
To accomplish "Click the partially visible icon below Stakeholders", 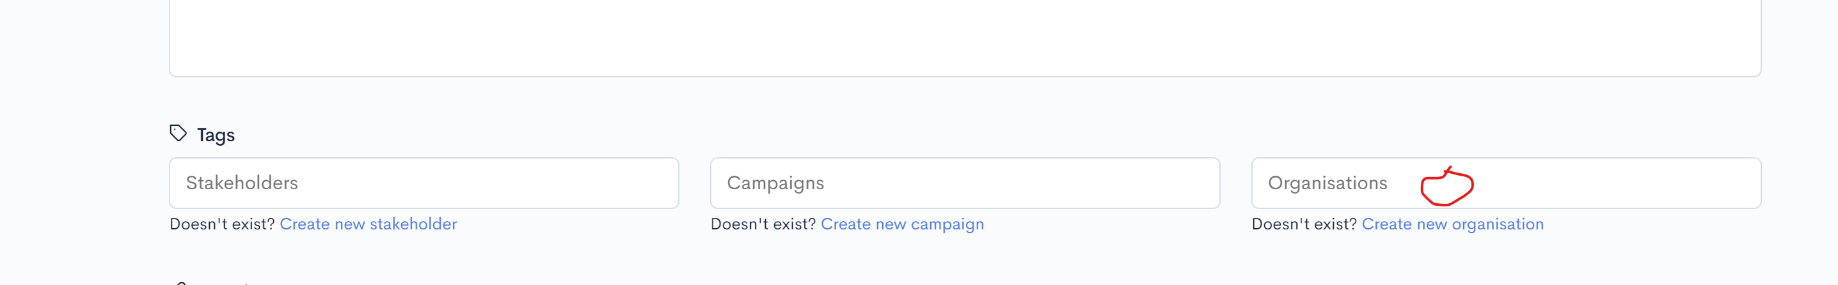I will pos(181,283).
